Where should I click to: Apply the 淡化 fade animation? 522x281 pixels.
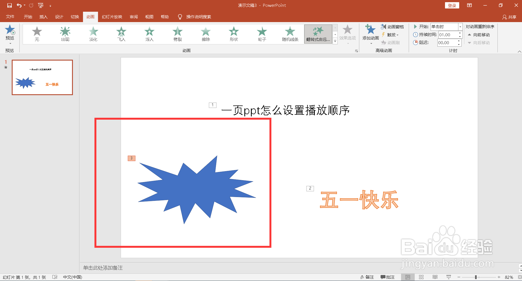[x=93, y=34]
